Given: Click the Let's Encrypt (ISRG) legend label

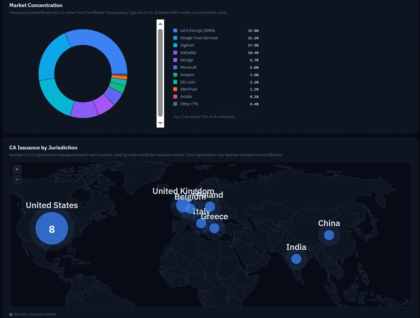Looking at the screenshot, I should [198, 31].
